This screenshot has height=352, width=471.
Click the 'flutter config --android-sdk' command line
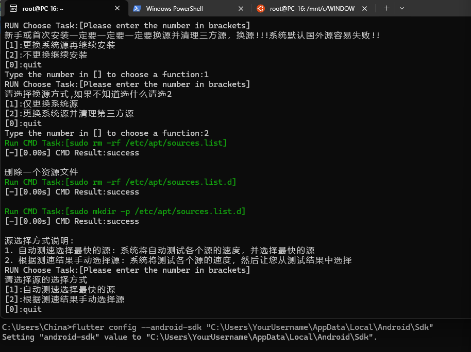click(x=217, y=327)
